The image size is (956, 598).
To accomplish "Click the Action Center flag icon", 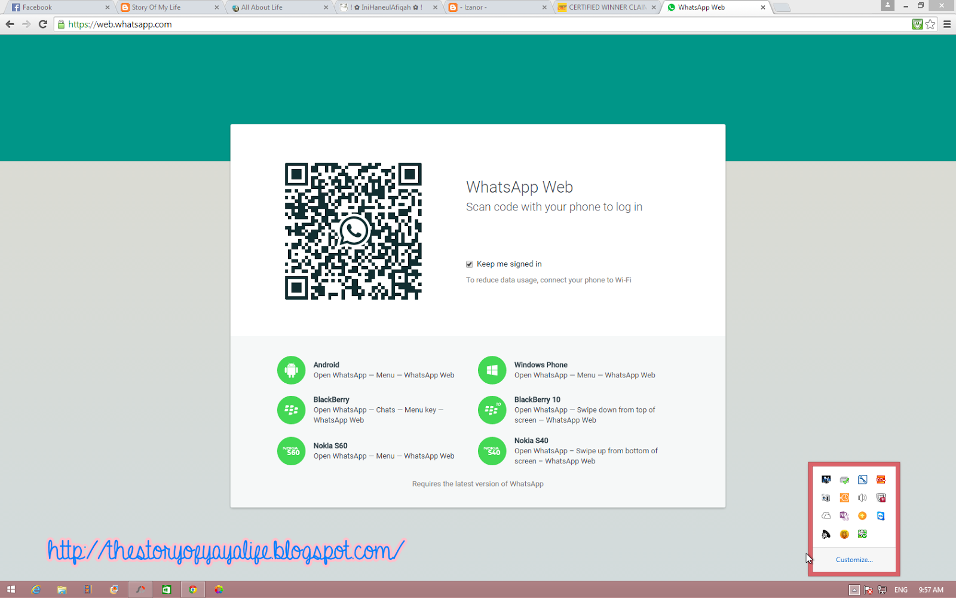I will (868, 590).
